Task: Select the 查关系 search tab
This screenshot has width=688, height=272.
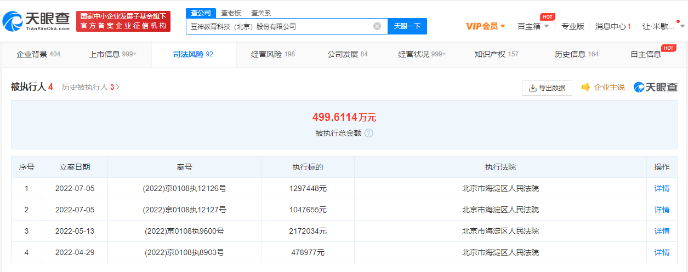Action: tap(261, 13)
